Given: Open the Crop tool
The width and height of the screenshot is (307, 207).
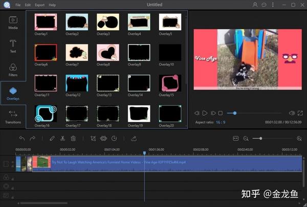Looking at the screenshot, I should [x=93, y=138].
